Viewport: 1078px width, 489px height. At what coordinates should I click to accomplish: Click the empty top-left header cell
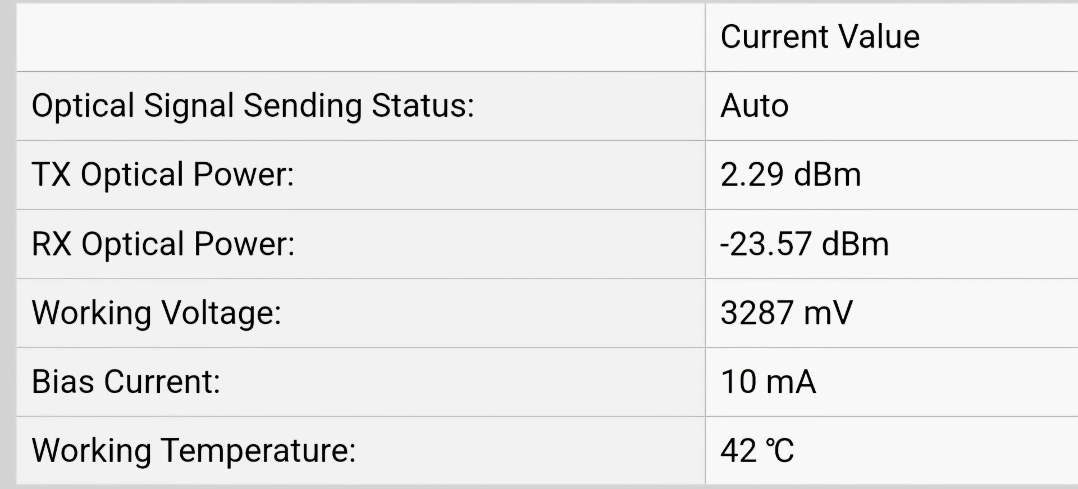click(x=360, y=37)
